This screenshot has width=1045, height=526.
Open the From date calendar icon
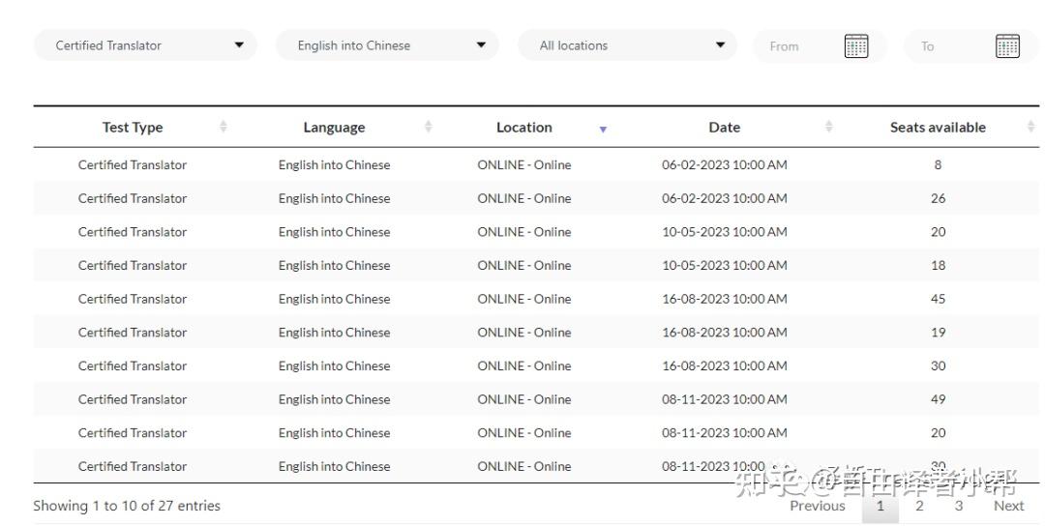click(856, 45)
